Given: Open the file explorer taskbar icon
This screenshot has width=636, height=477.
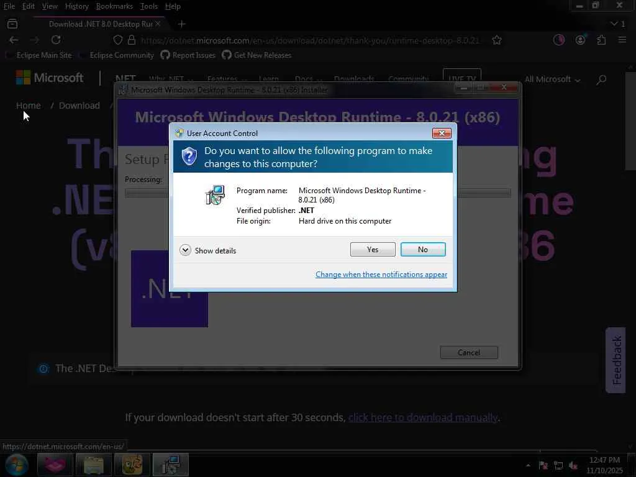Looking at the screenshot, I should pos(94,465).
